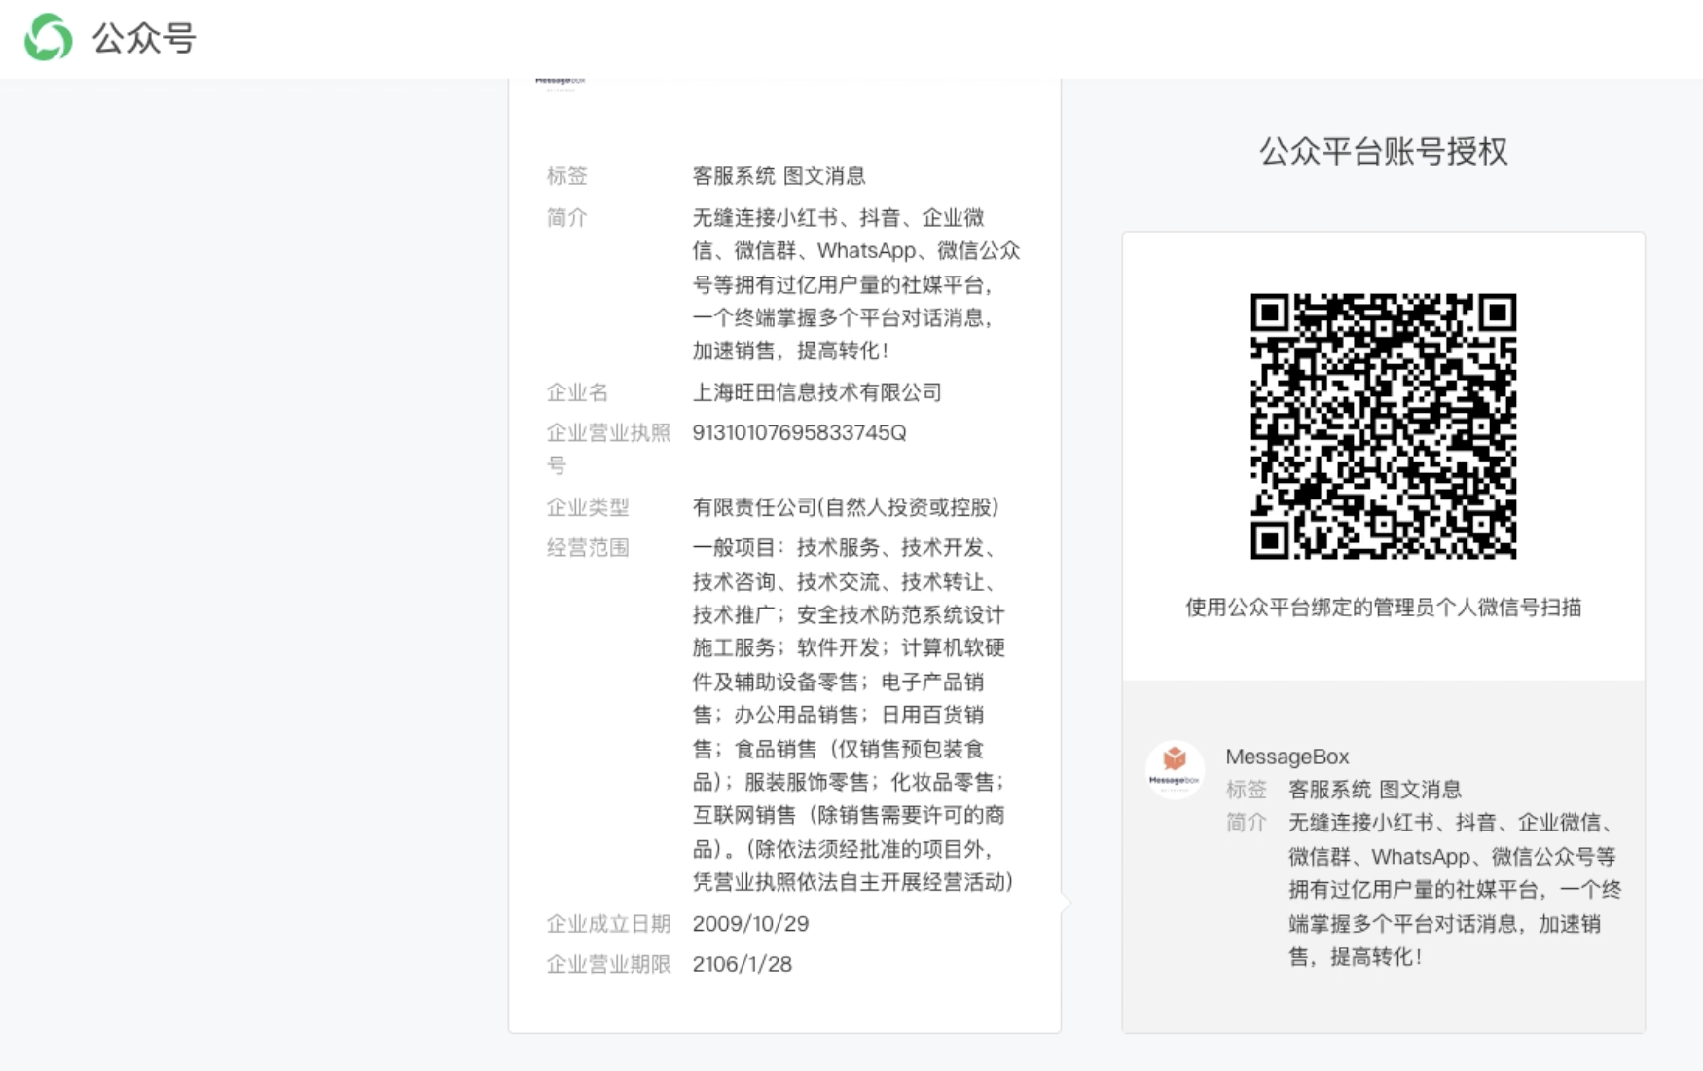Click the MessageBox account name text
Viewport: 1703px width, 1071px height.
[x=1286, y=757]
